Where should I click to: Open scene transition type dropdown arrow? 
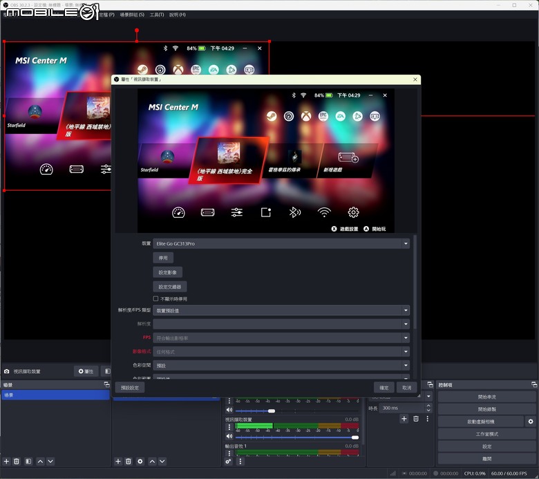[x=428, y=396]
